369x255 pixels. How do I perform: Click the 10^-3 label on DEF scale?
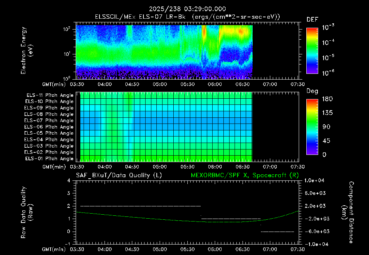[x=328, y=27]
